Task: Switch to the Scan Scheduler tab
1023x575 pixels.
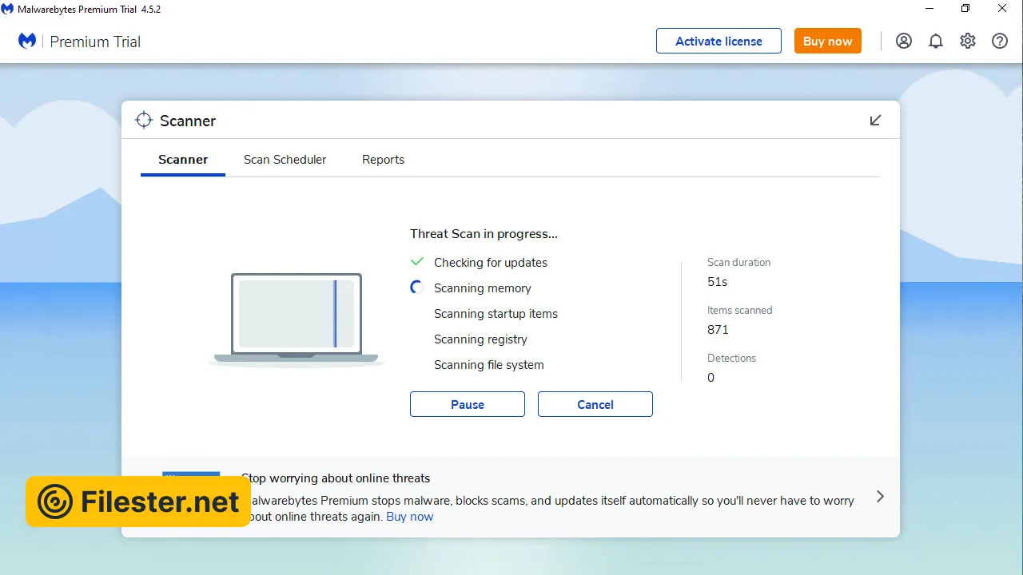Action: [x=285, y=160]
